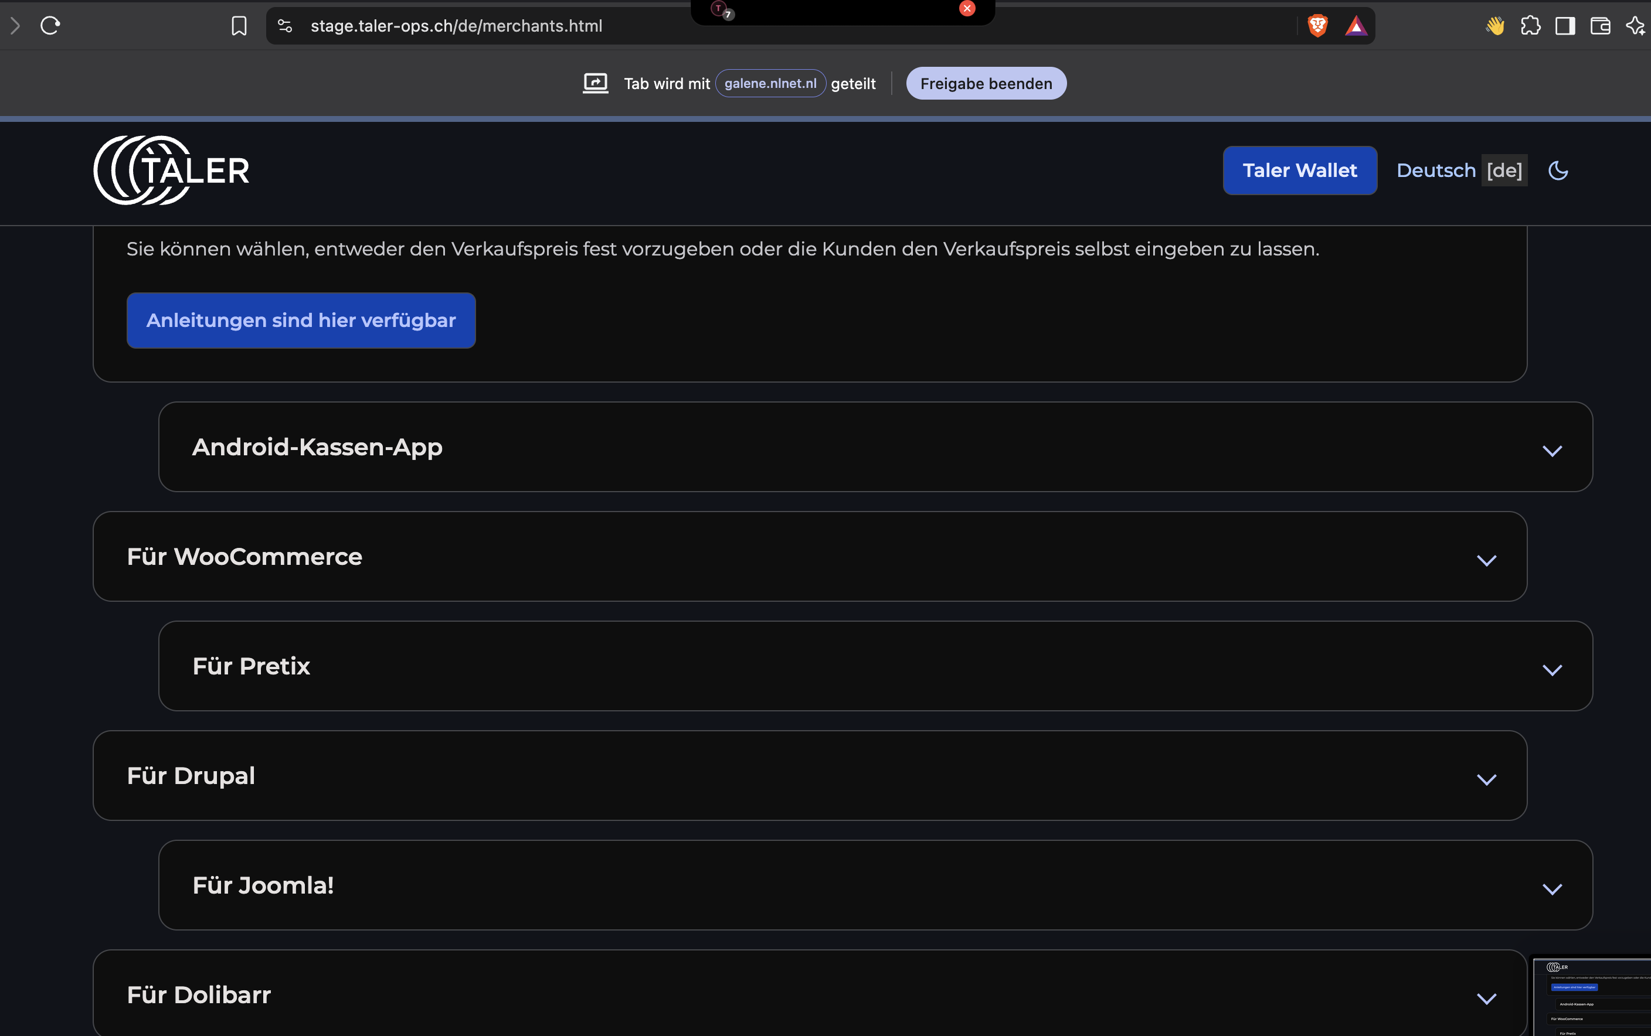Open the Brave Shields lion icon
Screen dimensions: 1651x1036
coord(1317,26)
